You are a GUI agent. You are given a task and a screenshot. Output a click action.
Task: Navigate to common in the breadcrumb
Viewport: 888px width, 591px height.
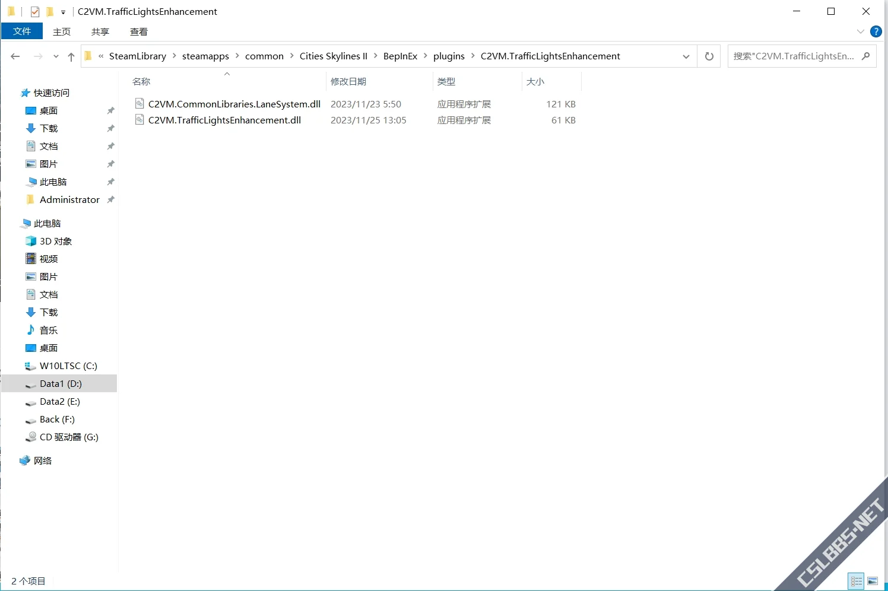(x=264, y=56)
